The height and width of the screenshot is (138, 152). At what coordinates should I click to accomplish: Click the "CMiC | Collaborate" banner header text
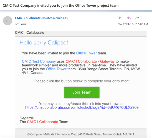click(x=29, y=32)
